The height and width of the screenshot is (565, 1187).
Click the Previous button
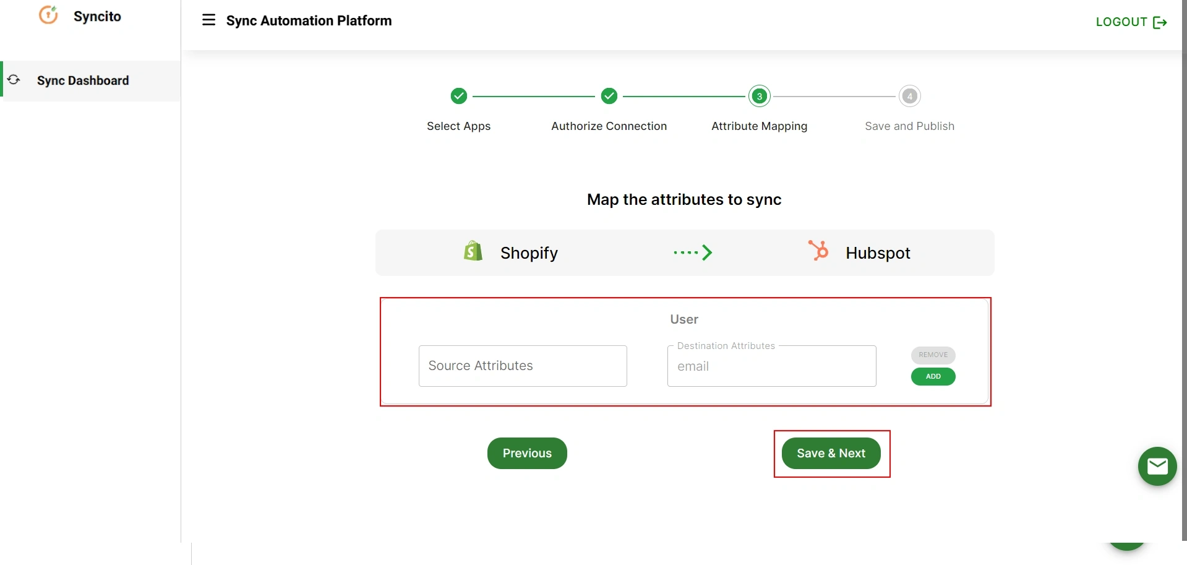point(526,453)
